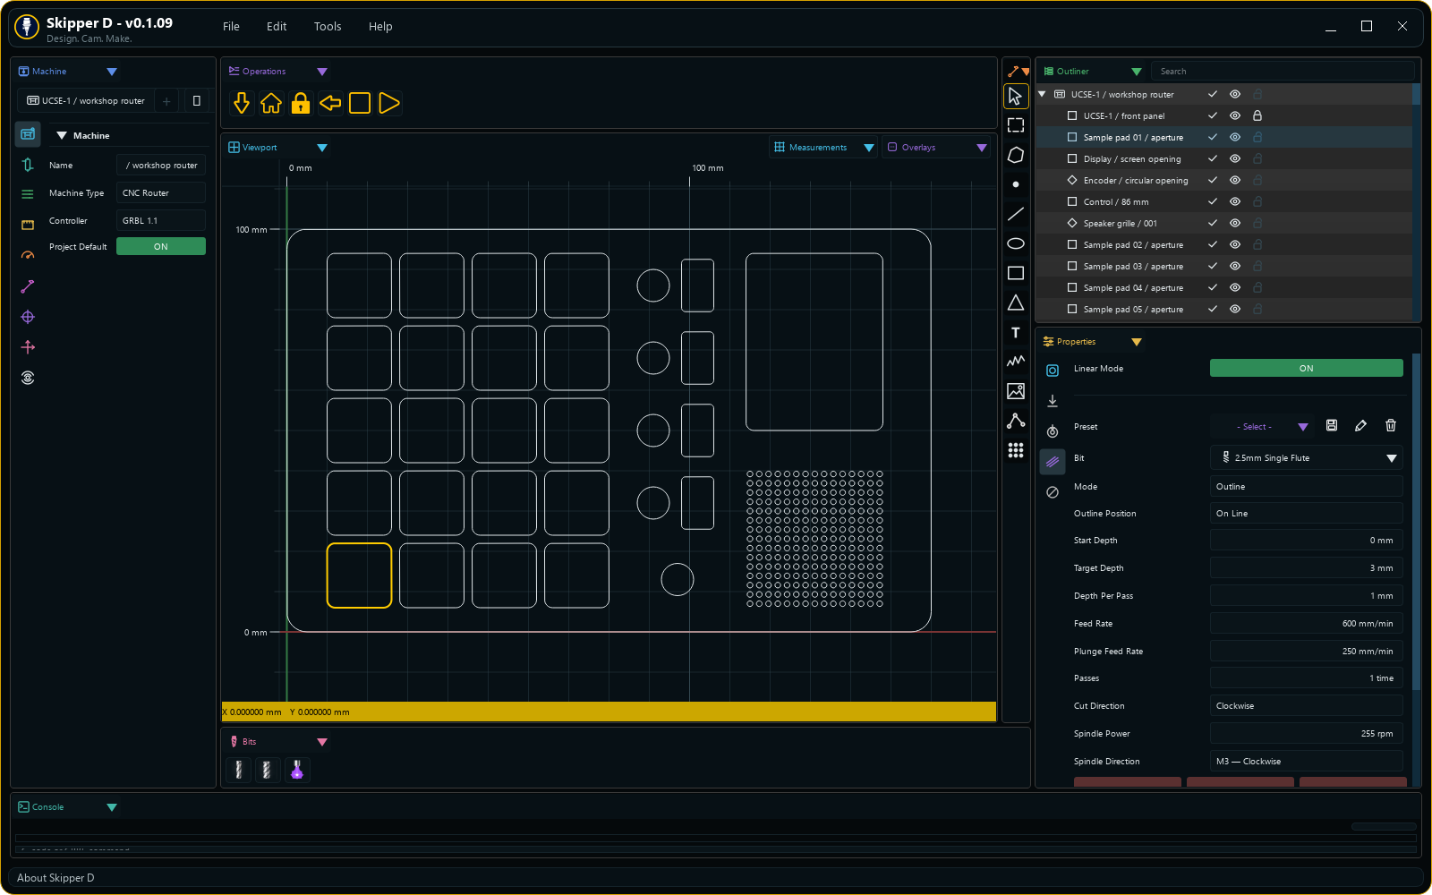
Task: Unlock the UCSE-1 / front panel layer
Action: [1257, 116]
